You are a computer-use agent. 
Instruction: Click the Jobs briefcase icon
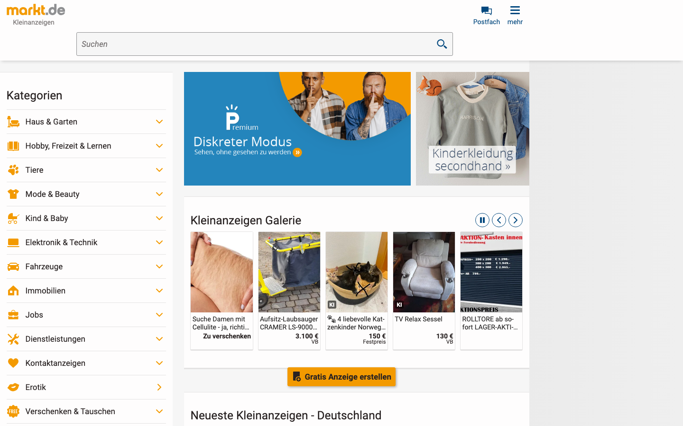tap(13, 315)
